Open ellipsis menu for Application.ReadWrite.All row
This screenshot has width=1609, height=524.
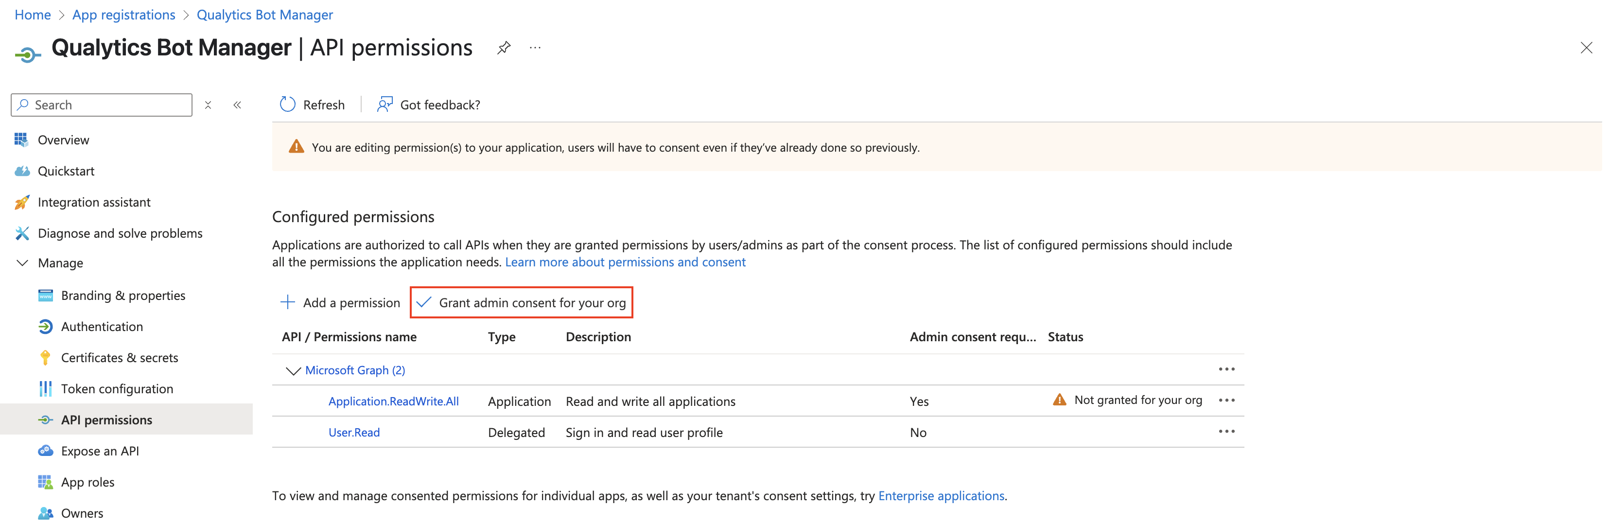pyautogui.click(x=1226, y=401)
